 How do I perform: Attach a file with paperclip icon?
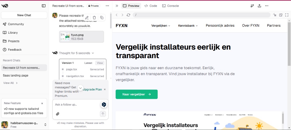pos(58,114)
